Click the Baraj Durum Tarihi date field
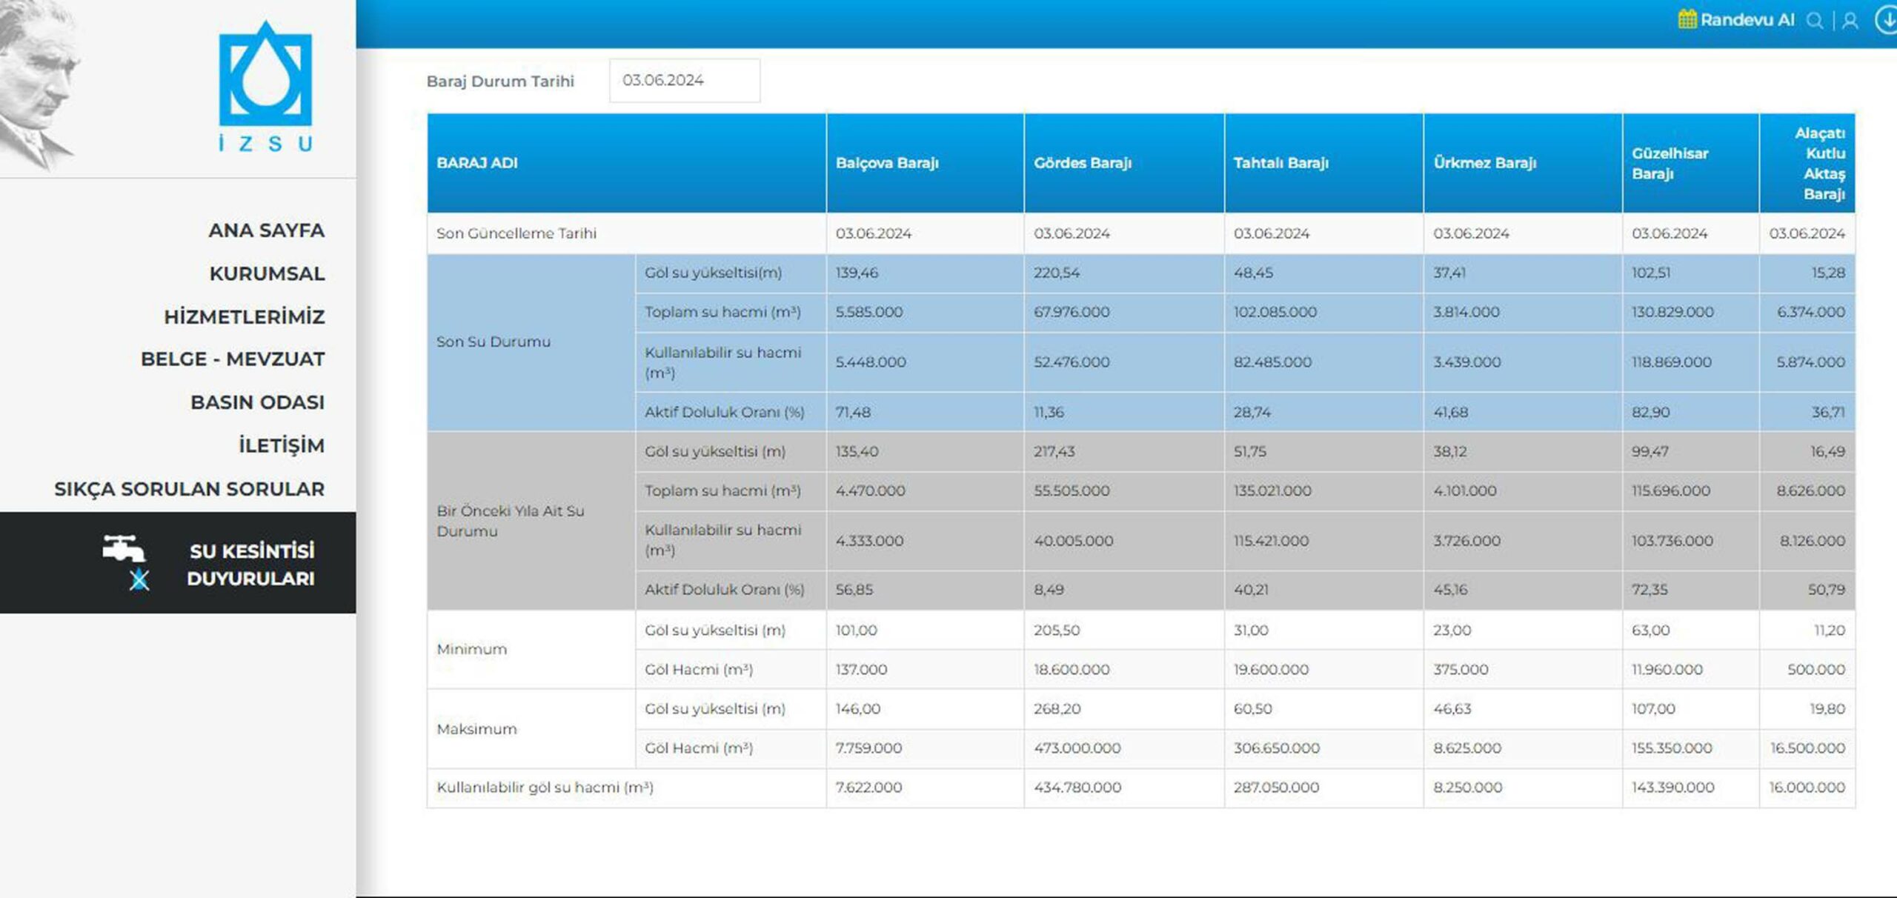The width and height of the screenshot is (1897, 898). (684, 81)
